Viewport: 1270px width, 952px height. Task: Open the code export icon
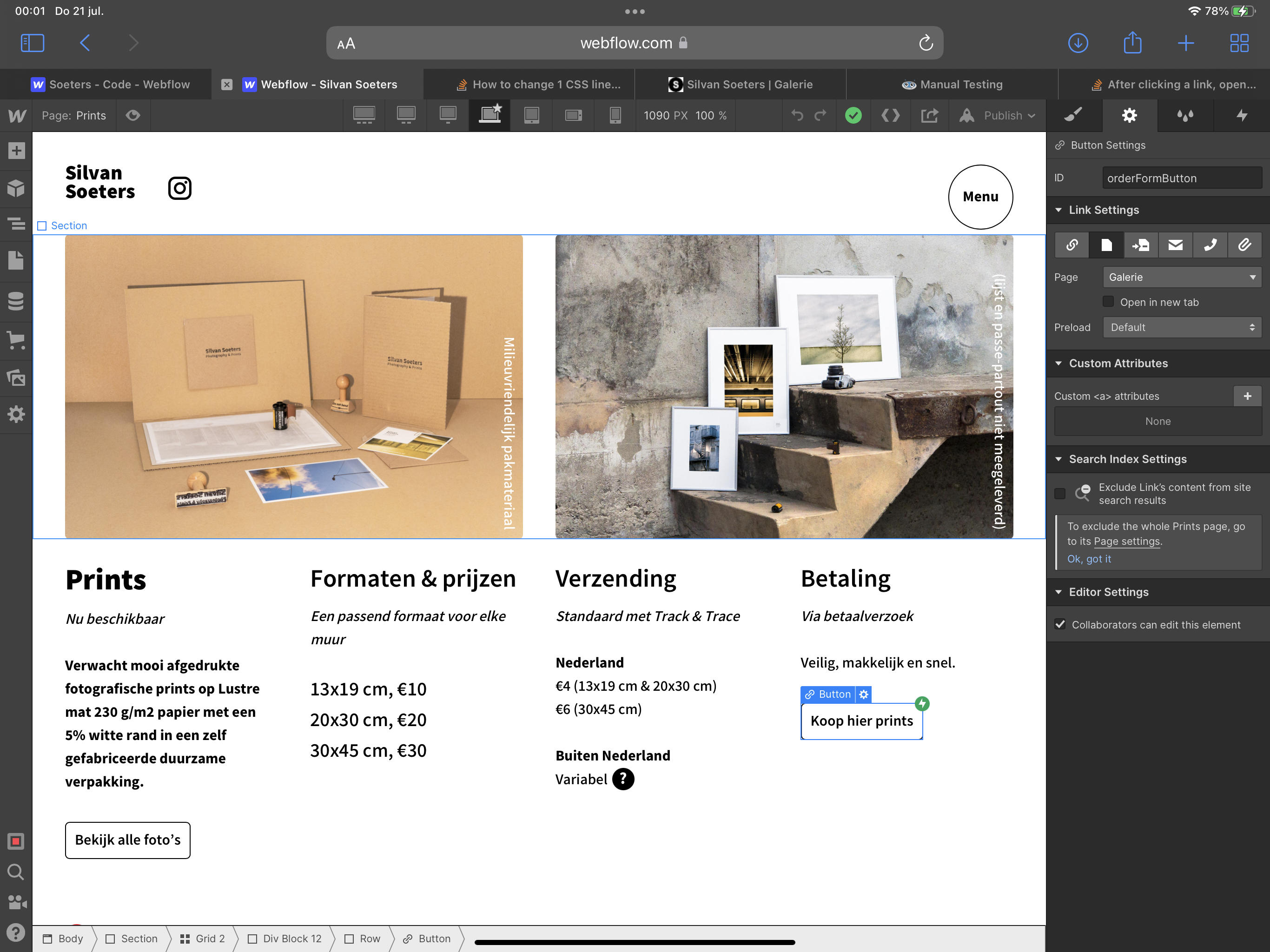(891, 115)
